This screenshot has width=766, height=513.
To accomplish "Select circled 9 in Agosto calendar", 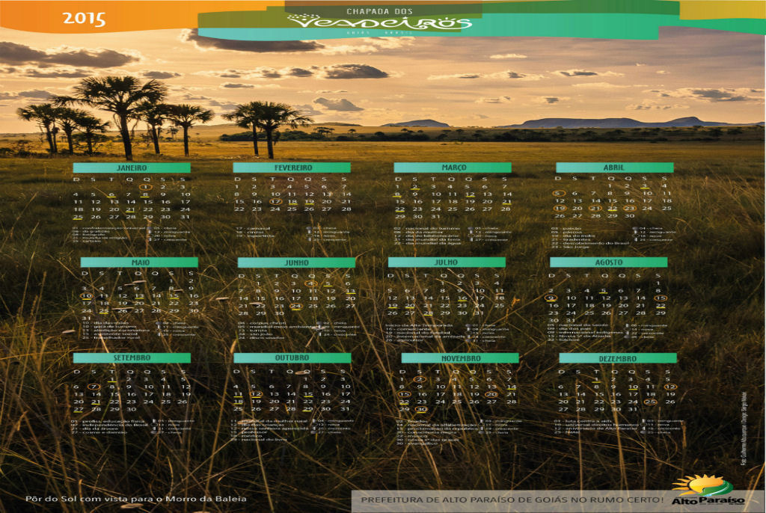I will [552, 298].
